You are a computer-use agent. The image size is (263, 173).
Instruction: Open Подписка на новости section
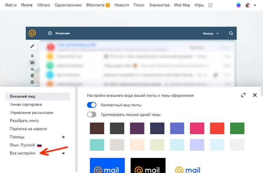[28, 129]
